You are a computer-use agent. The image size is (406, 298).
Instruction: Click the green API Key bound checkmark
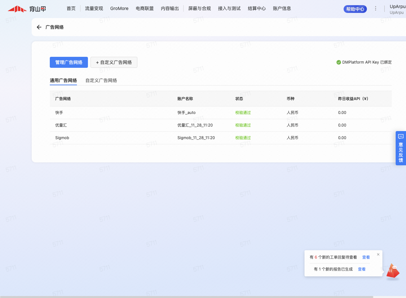click(x=338, y=62)
